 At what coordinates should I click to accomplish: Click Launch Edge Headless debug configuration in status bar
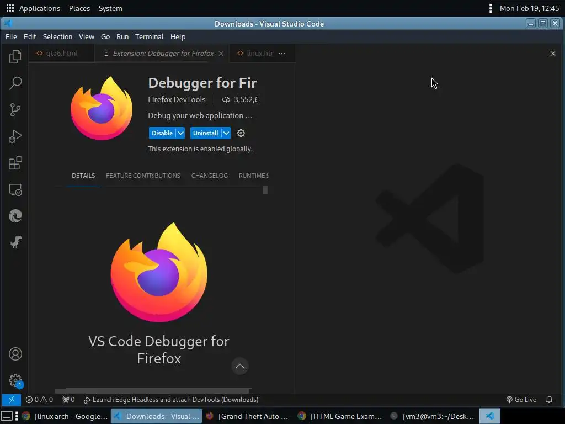point(171,400)
